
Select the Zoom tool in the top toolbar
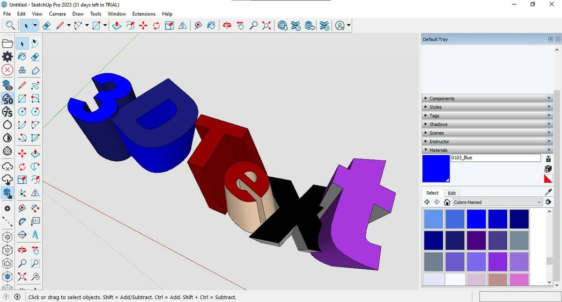(x=253, y=26)
